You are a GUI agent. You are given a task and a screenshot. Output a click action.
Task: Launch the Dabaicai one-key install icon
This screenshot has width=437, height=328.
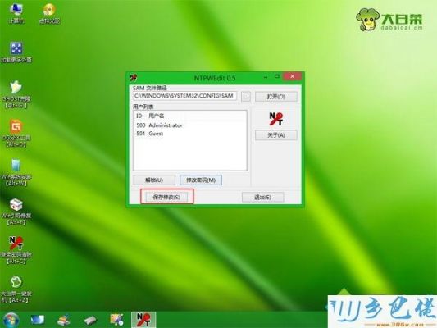click(16, 289)
